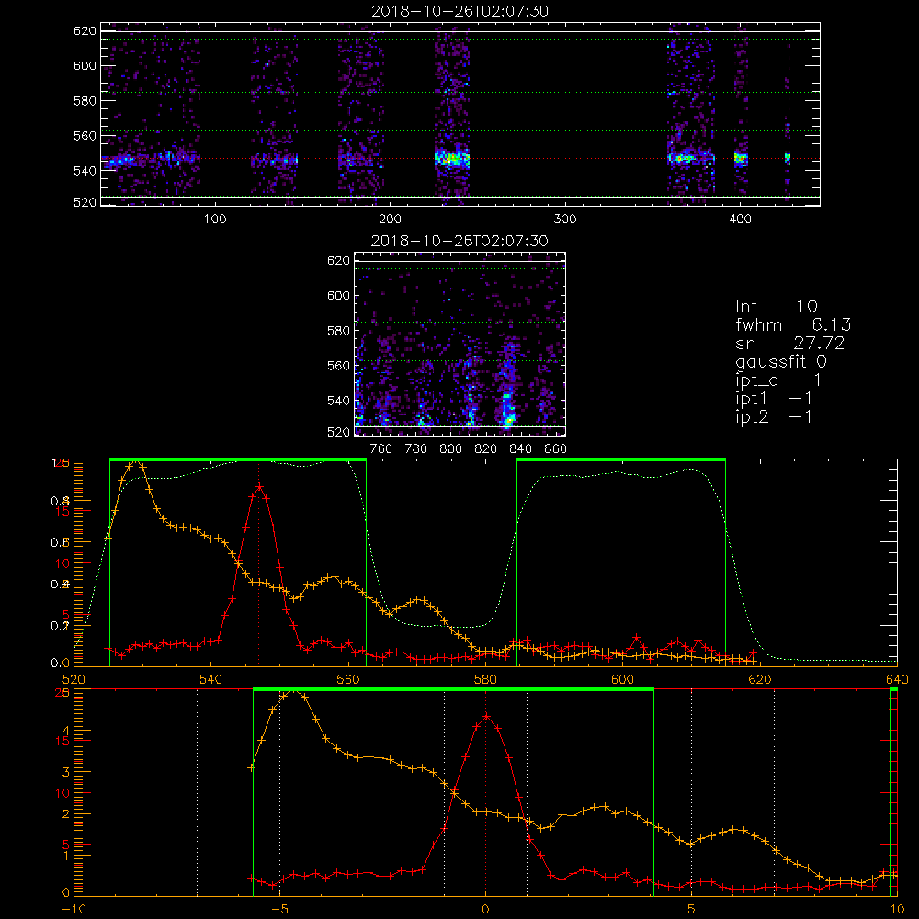The image size is (919, 919).
Task: Click the x-axis label 760 on middle image
Action: coord(381,448)
